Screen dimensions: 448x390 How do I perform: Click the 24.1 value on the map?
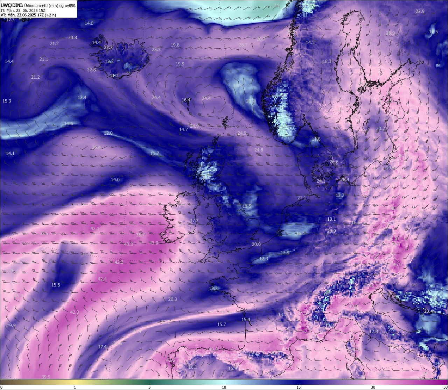(321, 181)
